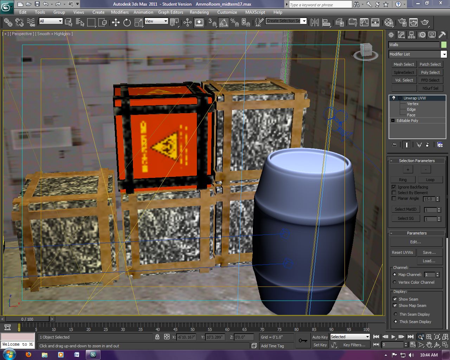The height and width of the screenshot is (360, 450).
Task: Switch to the Hierarchy command panel
Action: point(412,35)
